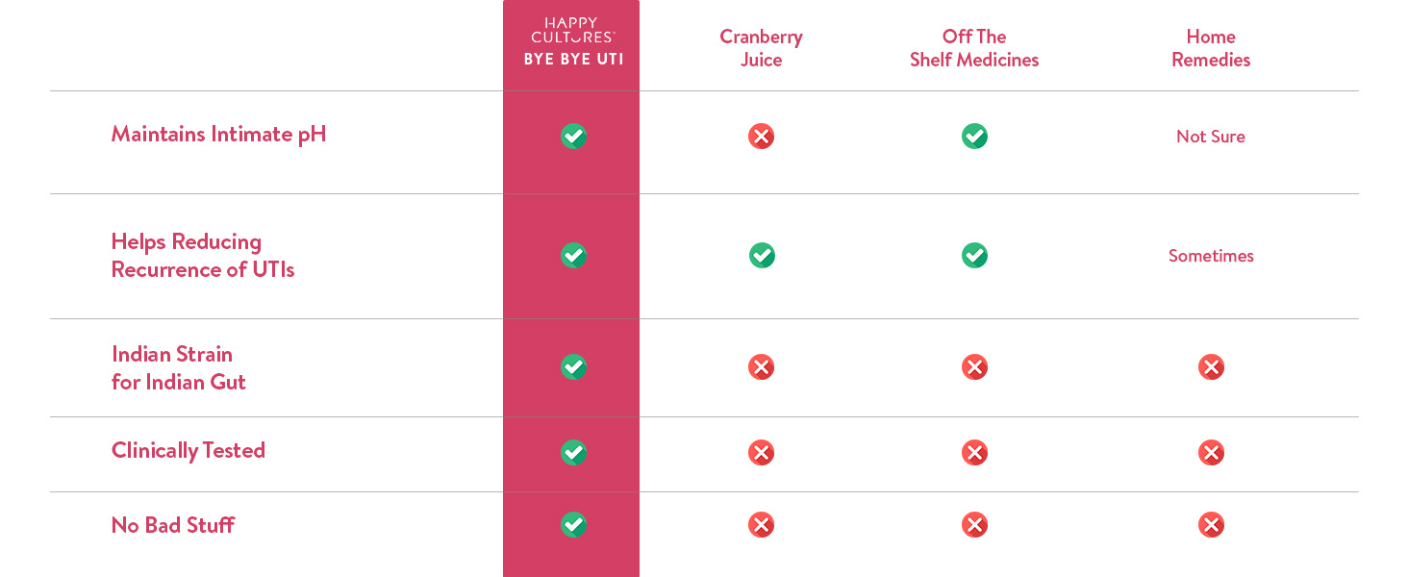Viewport: 1408px width, 577px height.
Task: Click the Helps Reducing Recurrence of UTIs label
Action: pyautogui.click(x=202, y=255)
